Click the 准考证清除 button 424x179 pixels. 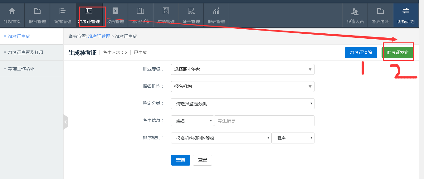(361, 52)
